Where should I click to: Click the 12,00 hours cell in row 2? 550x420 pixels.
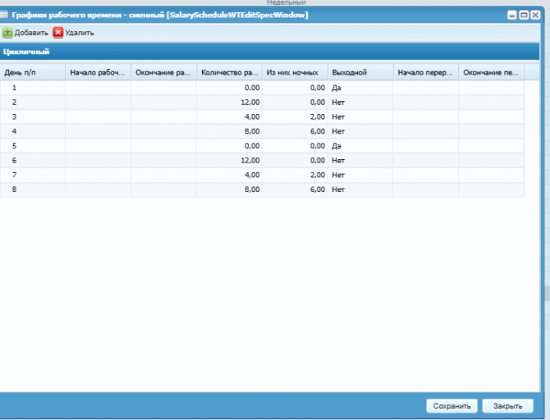point(229,103)
